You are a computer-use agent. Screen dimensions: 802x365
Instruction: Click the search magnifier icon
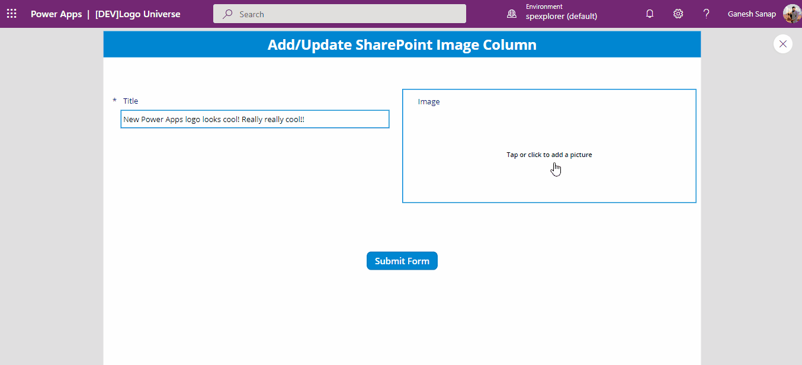tap(227, 13)
